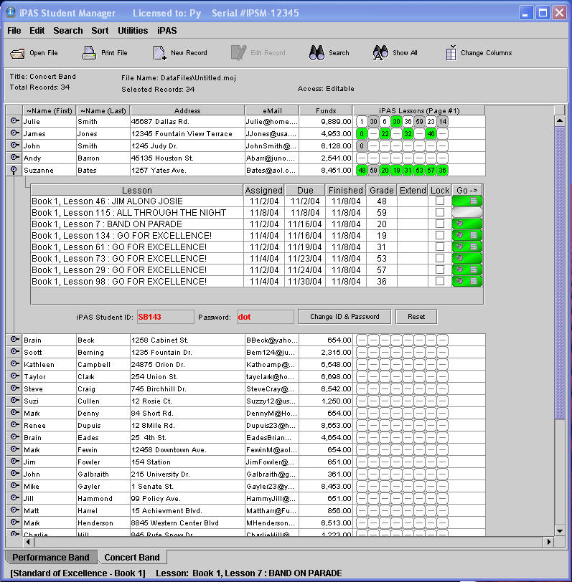The image size is (572, 582).
Task: Click green Go button for Lesson 98
Action: tap(466, 282)
